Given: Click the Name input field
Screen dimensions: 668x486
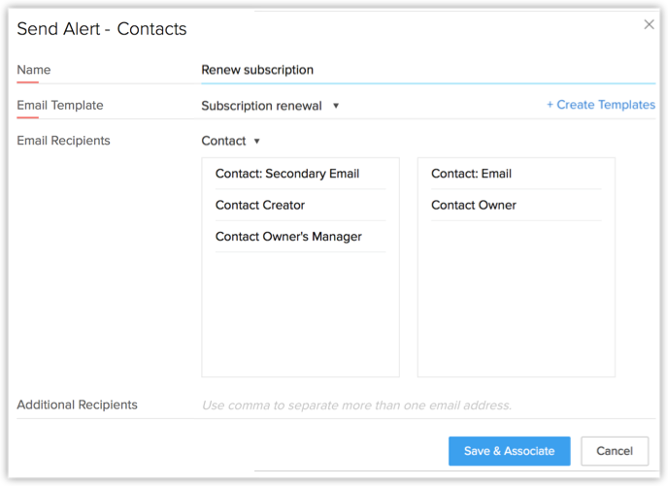Looking at the screenshot, I should point(427,70).
